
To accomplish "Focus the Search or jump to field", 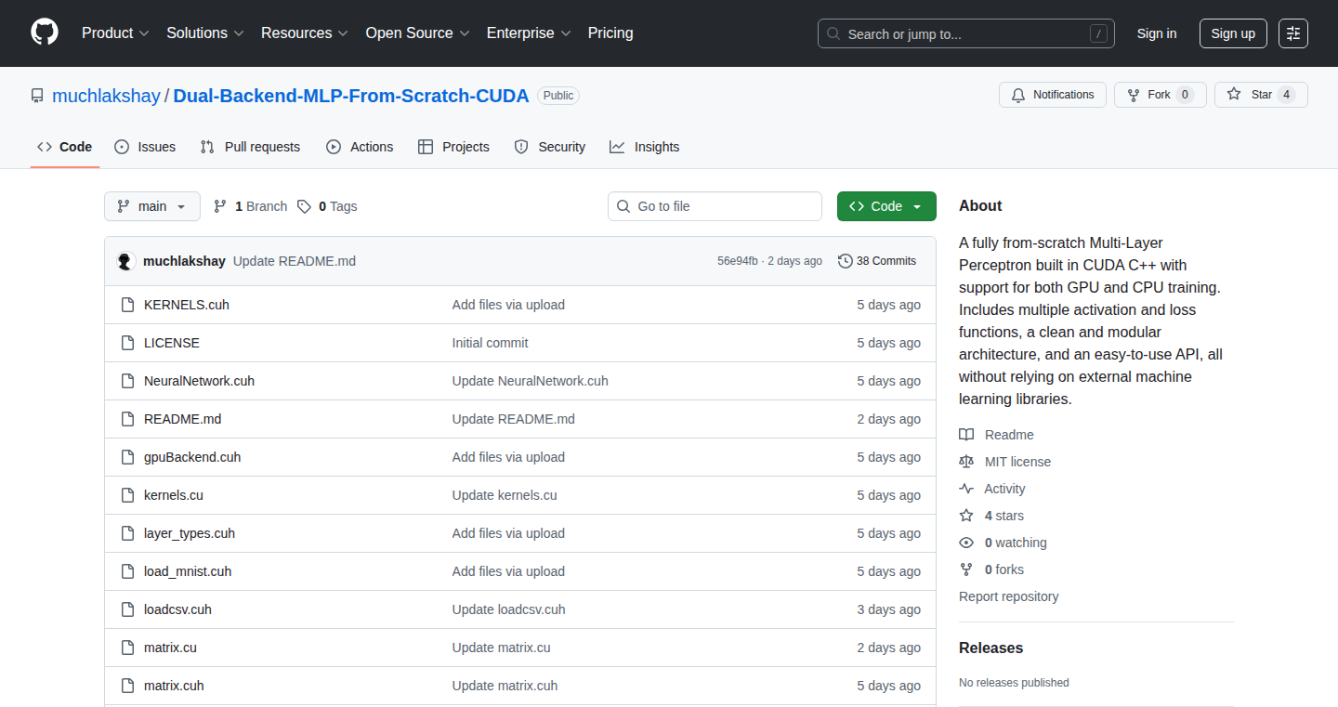I will pos(966,33).
